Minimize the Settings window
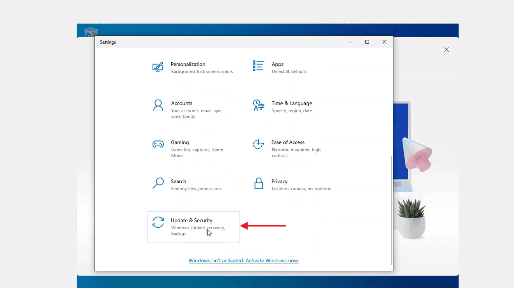 pos(350,42)
